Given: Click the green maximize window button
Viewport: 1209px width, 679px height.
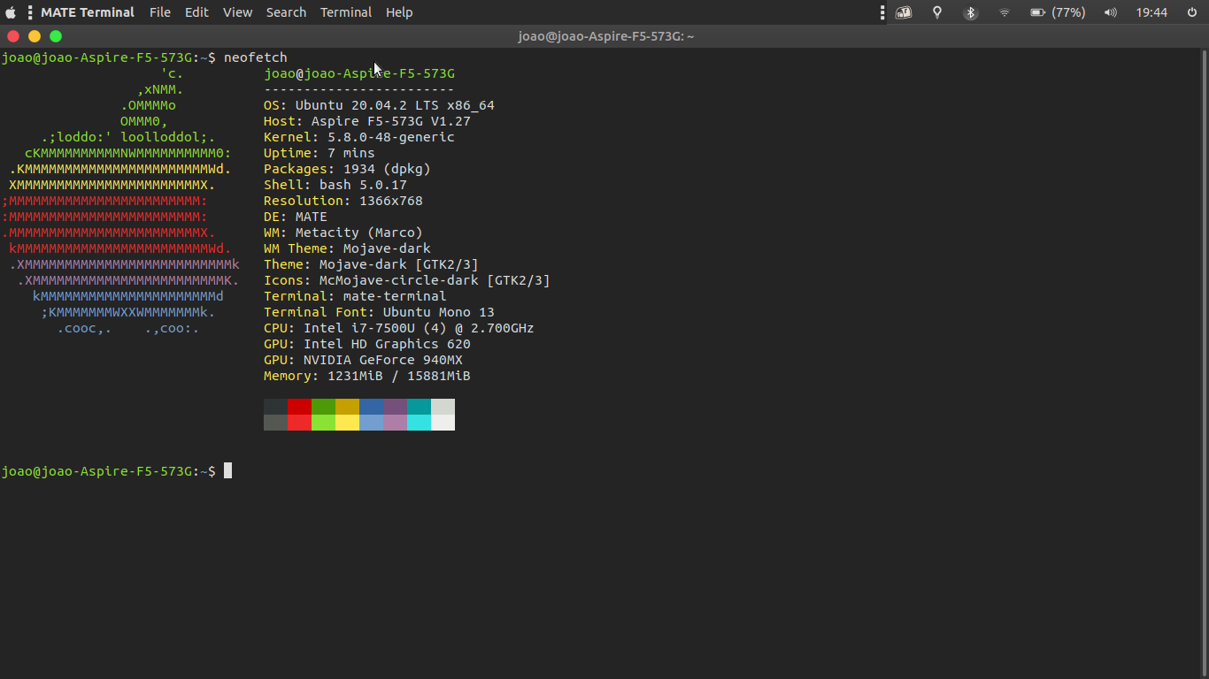Looking at the screenshot, I should 56,36.
